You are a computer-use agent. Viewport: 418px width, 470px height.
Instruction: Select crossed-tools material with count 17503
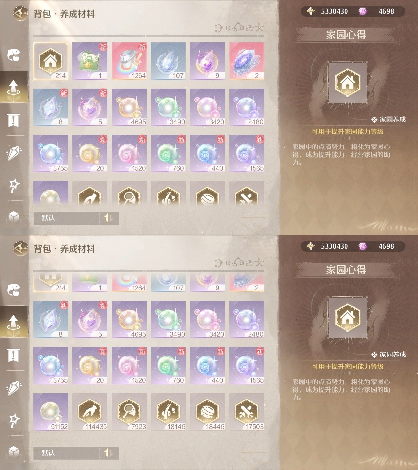tap(247, 412)
